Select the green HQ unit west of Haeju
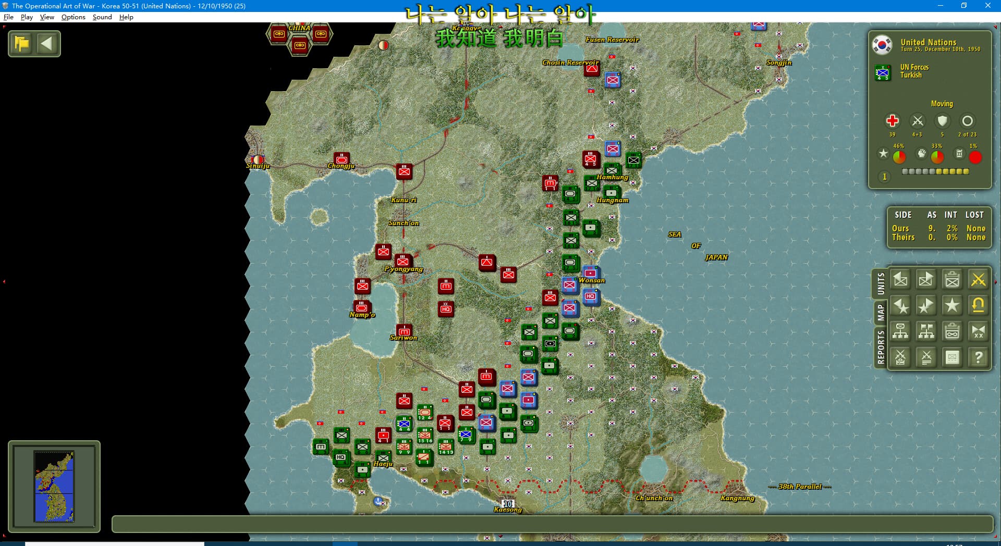This screenshot has width=1001, height=546. (x=341, y=458)
